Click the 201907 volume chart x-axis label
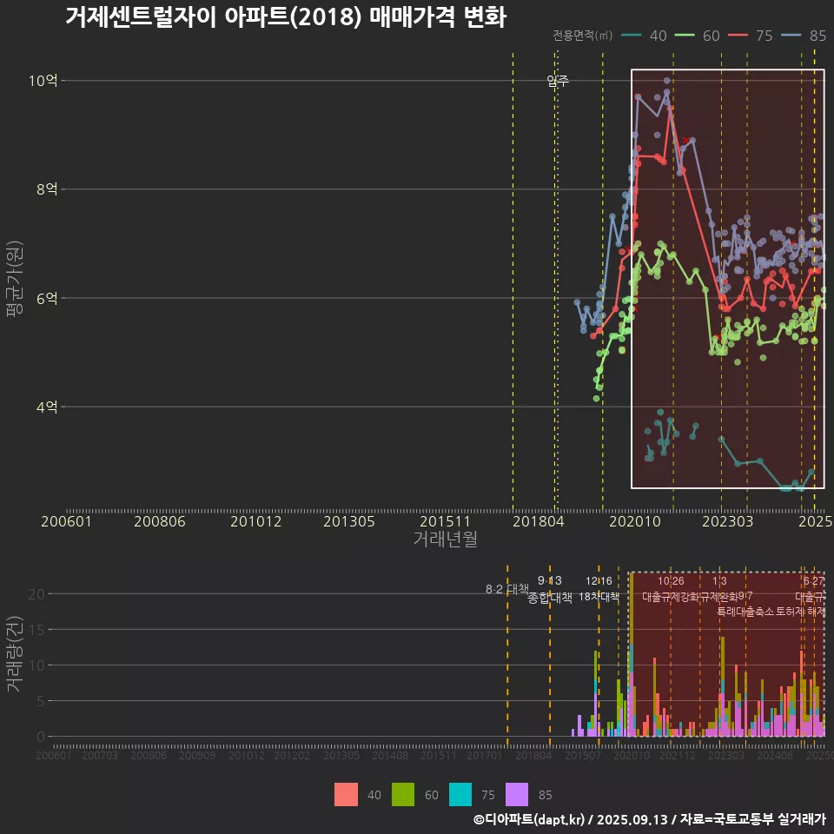Image resolution: width=834 pixels, height=834 pixels. tap(582, 755)
